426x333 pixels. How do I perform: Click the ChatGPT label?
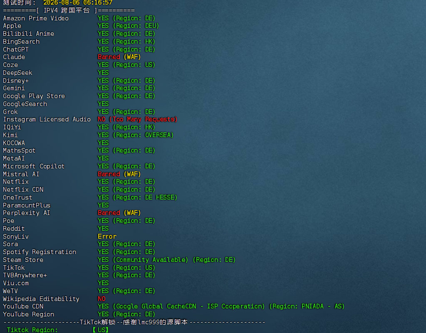16,49
